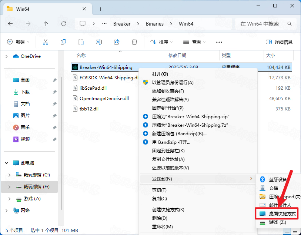Click Breaker in the breadcrumb path
The image size is (301, 235).
click(x=122, y=24)
